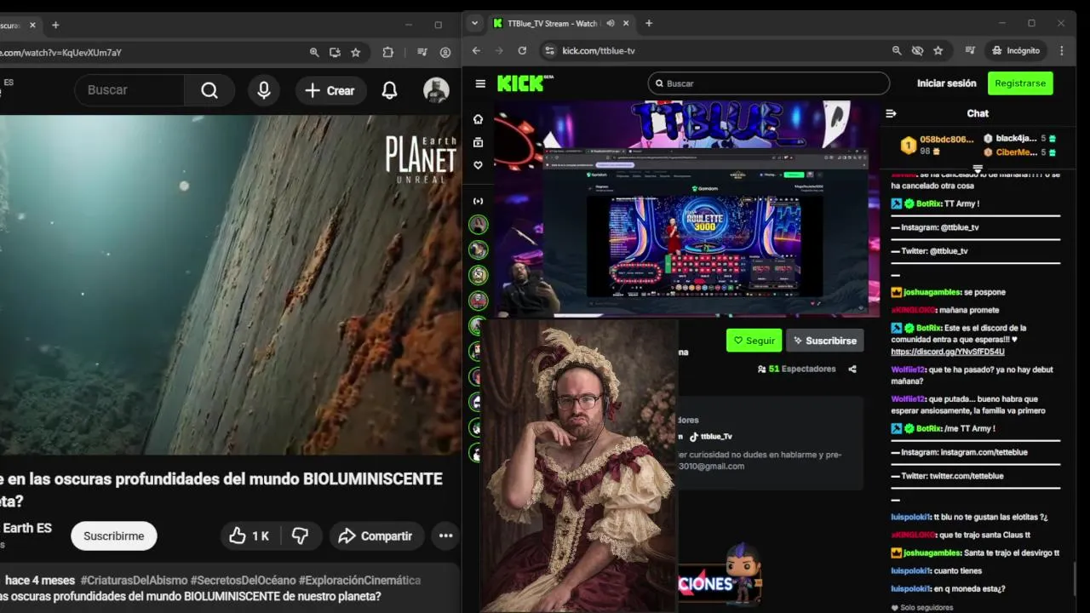Focus the YouTube Buscar search field
The height and width of the screenshot is (613, 1090).
point(129,90)
